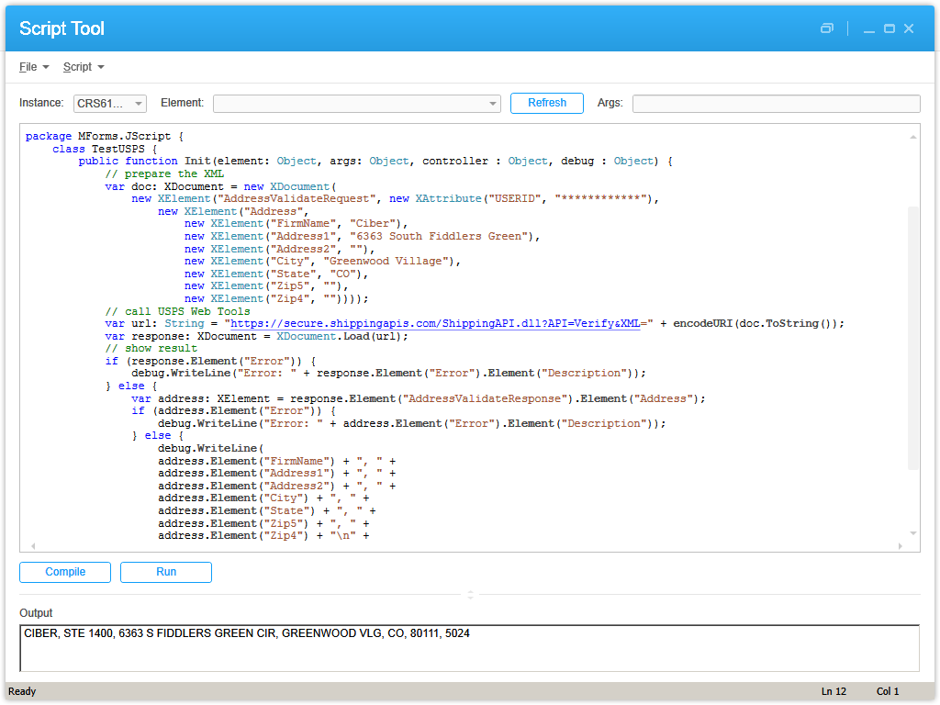Open the Script menu
The image size is (940, 705).
[83, 67]
